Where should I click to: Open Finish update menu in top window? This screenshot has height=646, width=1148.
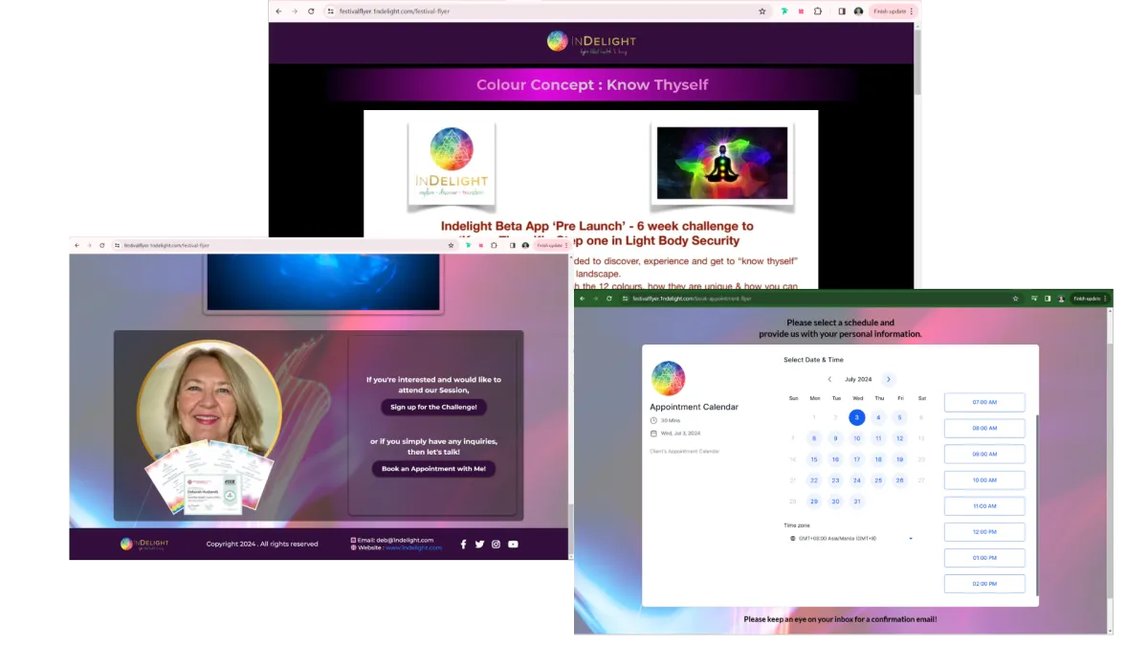(x=893, y=11)
